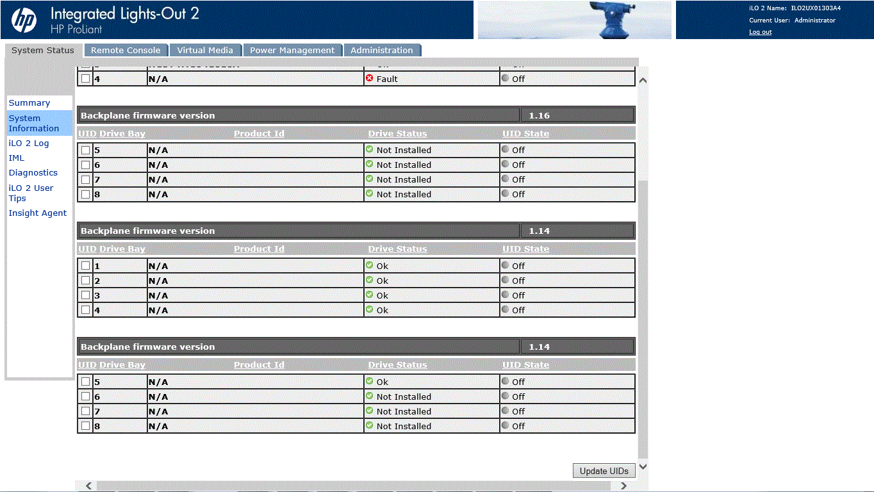The image size is (874, 492).
Task: Check bay 8 checkbox in firmware 1.16 table
Action: coord(86,194)
